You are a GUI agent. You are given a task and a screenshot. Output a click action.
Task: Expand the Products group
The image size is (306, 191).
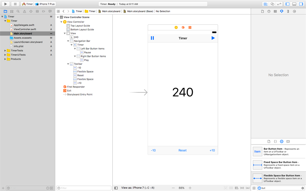pyautogui.click(x=5, y=59)
